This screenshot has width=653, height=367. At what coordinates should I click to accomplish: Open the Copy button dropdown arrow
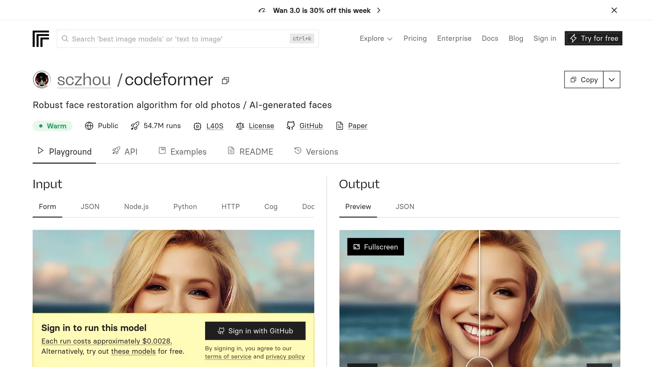point(612,80)
